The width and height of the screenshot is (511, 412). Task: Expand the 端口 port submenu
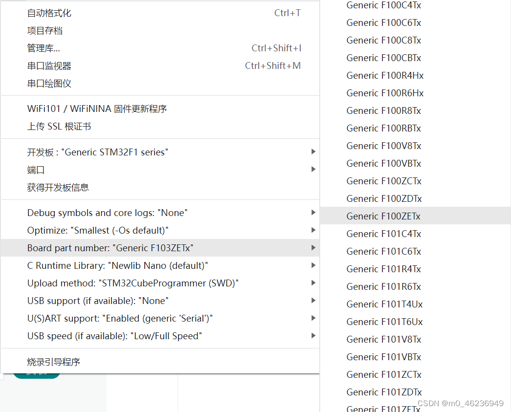(160, 170)
